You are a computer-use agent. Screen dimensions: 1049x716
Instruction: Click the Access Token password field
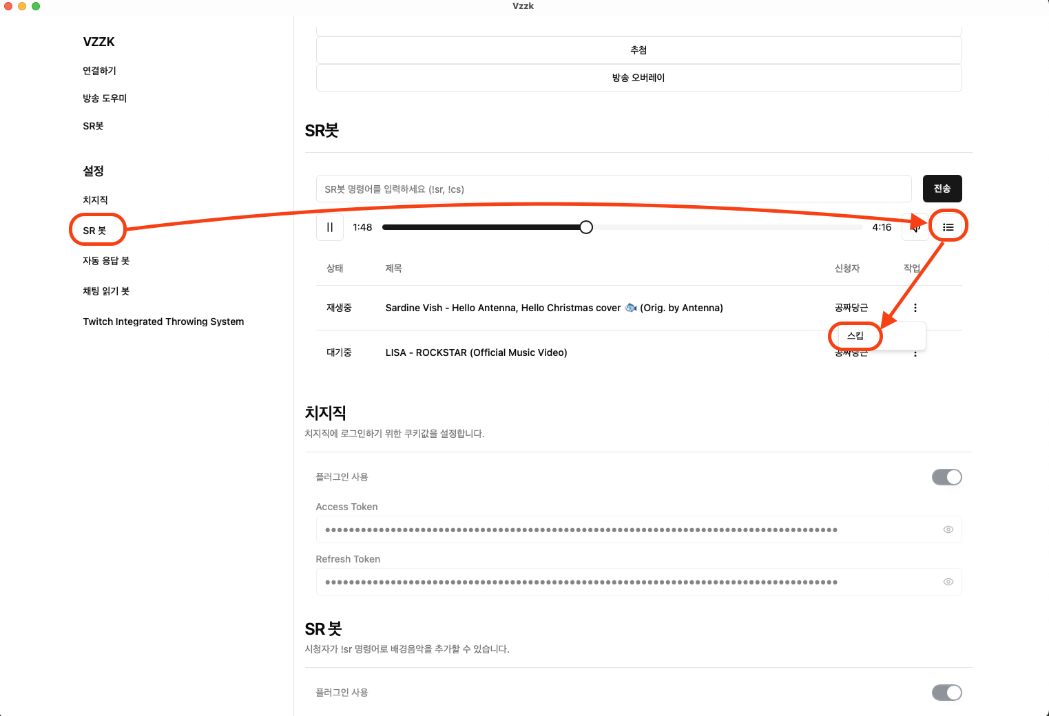[638, 529]
